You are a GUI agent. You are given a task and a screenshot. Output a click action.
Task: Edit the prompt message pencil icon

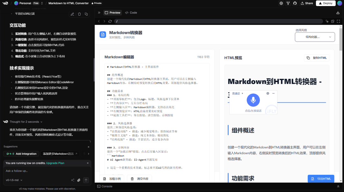point(72,14)
